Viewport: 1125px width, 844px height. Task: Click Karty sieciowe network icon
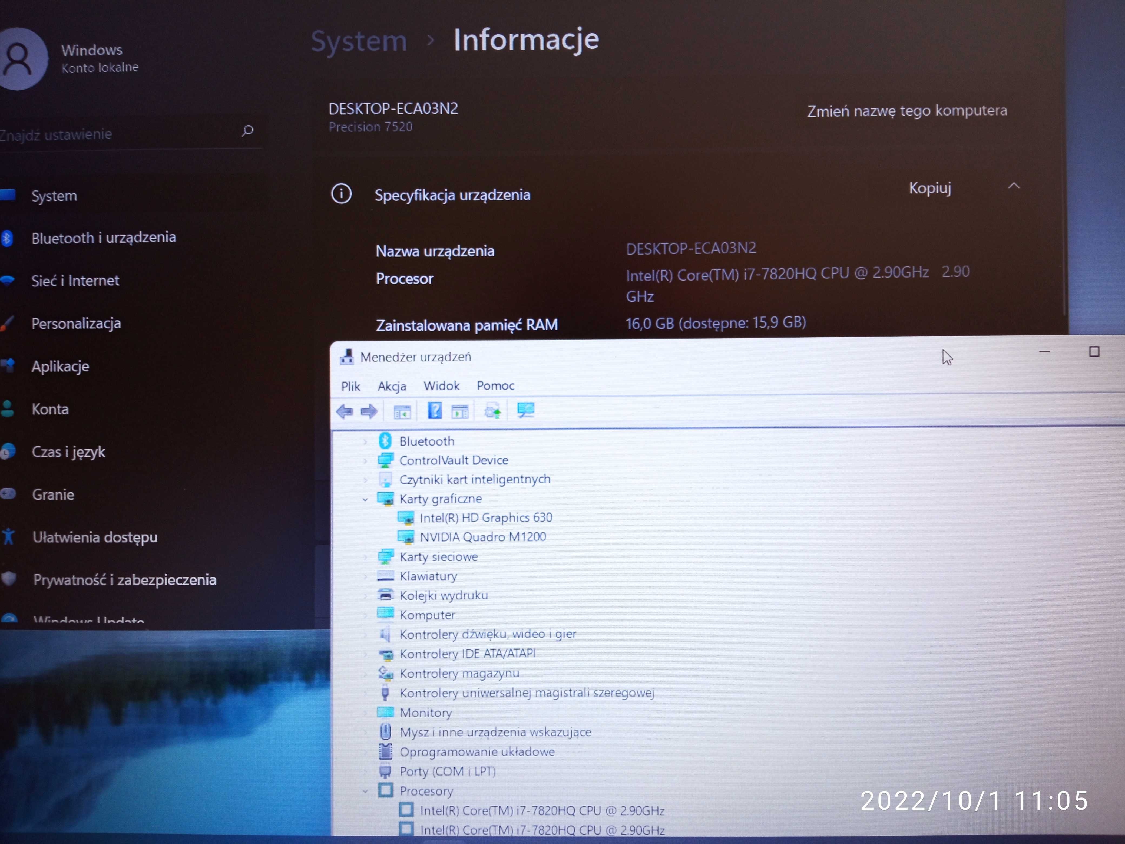point(386,556)
